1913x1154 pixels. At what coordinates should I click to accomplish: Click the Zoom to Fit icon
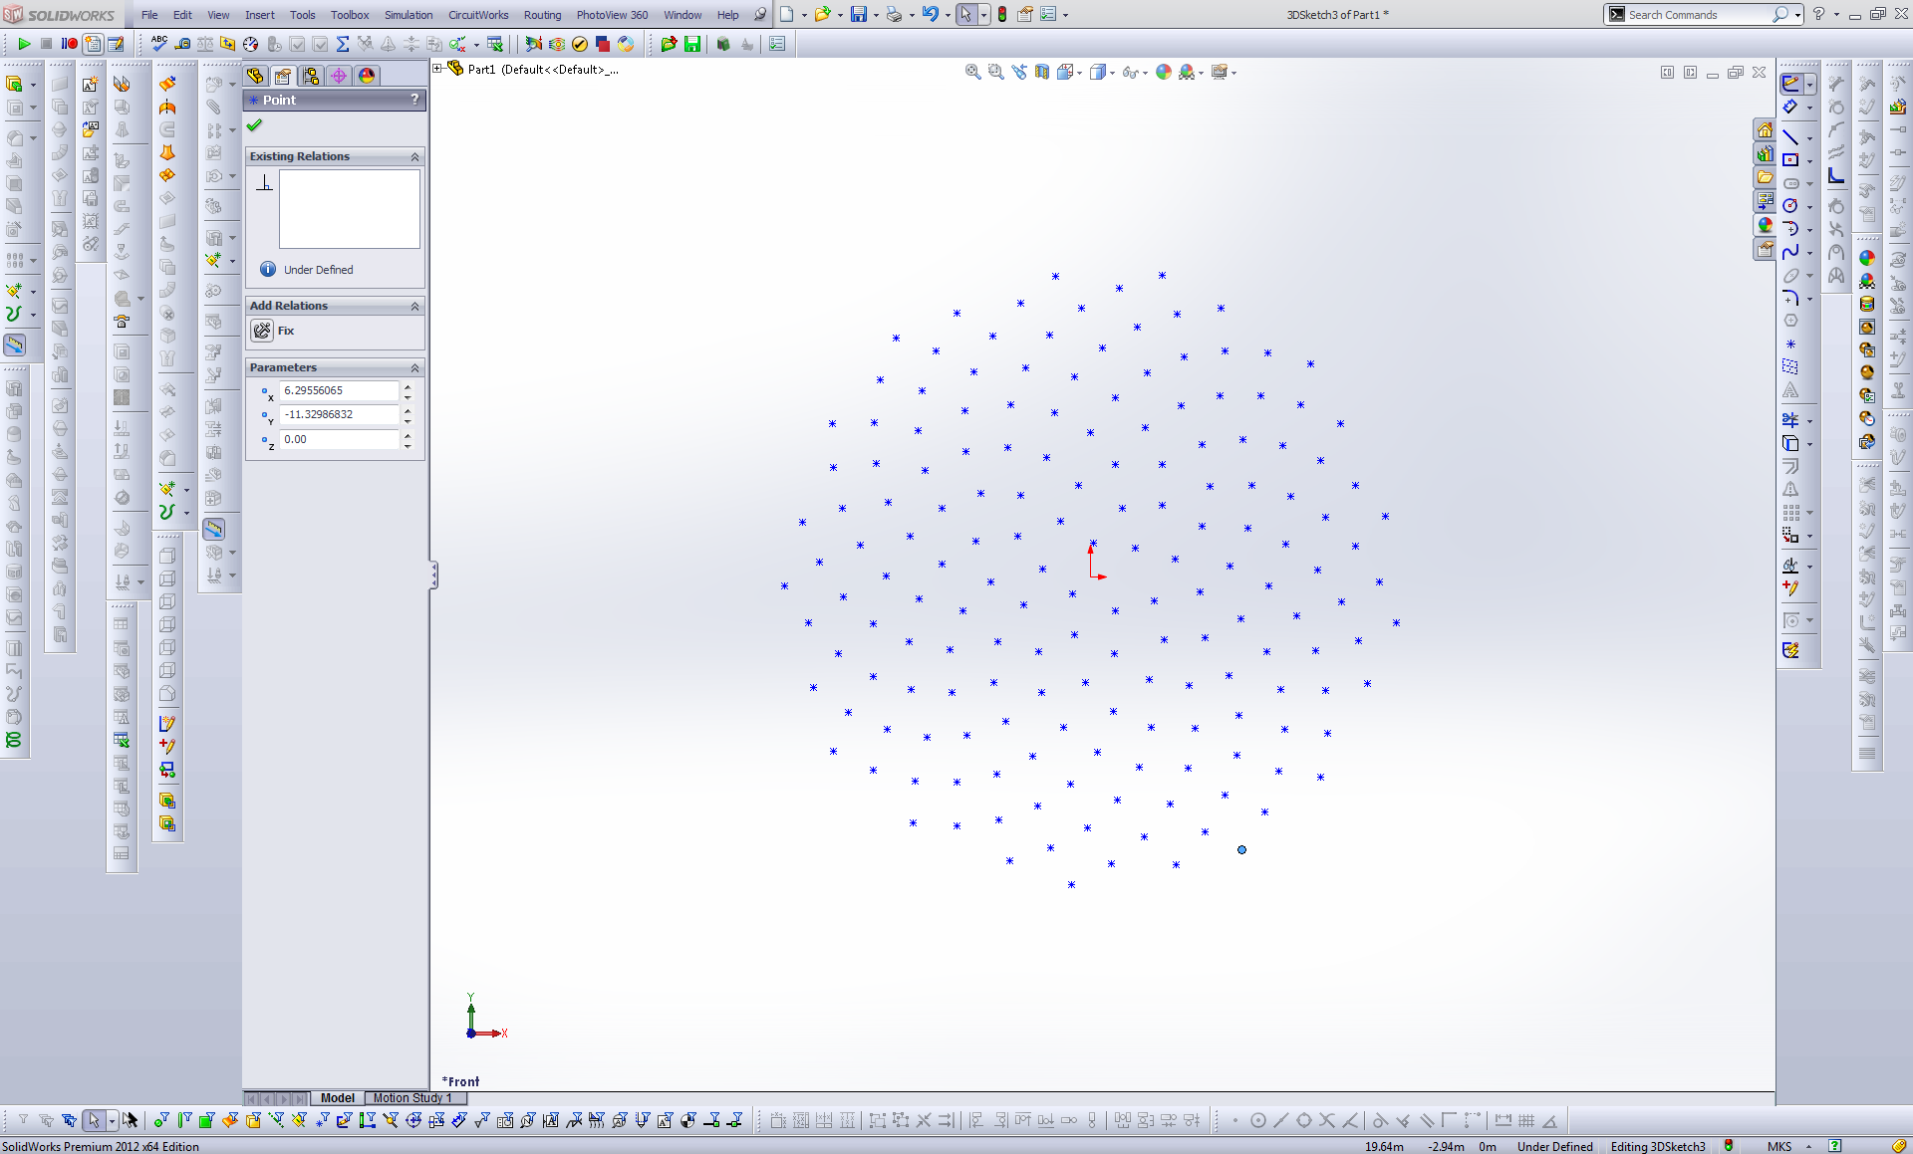(x=972, y=72)
